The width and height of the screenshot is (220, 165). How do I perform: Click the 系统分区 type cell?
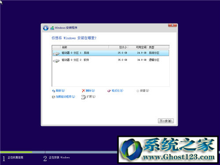click(154, 53)
